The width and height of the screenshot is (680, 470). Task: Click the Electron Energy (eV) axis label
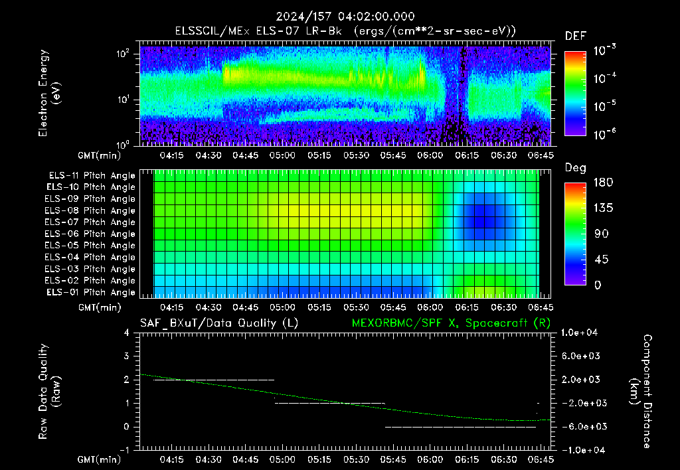tap(49, 93)
